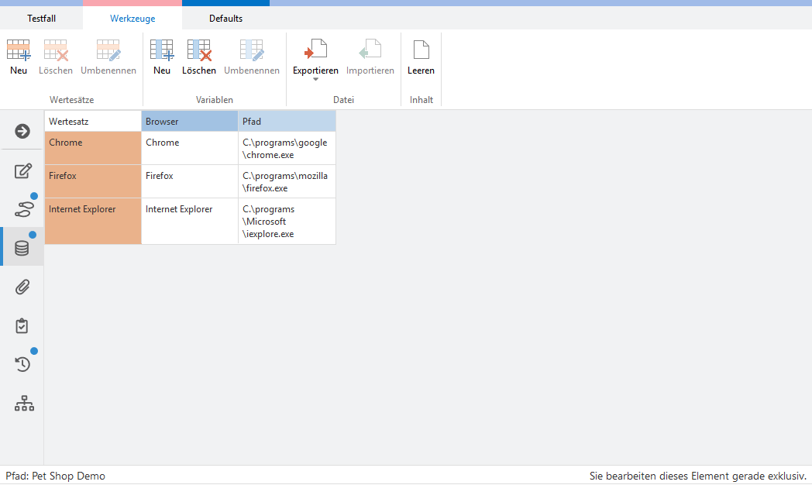Open the workflow steps sidebar icon
The image size is (812, 485).
(x=22, y=208)
